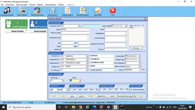Open the Reports menu
This screenshot has height=110, width=195.
40,5
